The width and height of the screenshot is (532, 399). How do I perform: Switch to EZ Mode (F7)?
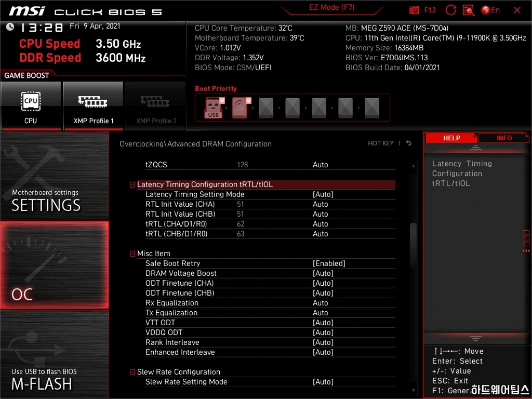point(332,8)
